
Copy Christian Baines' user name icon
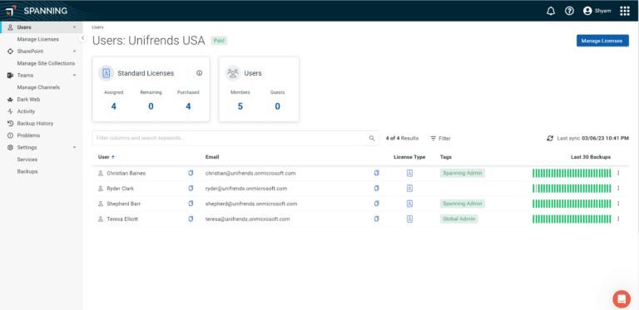pos(191,173)
